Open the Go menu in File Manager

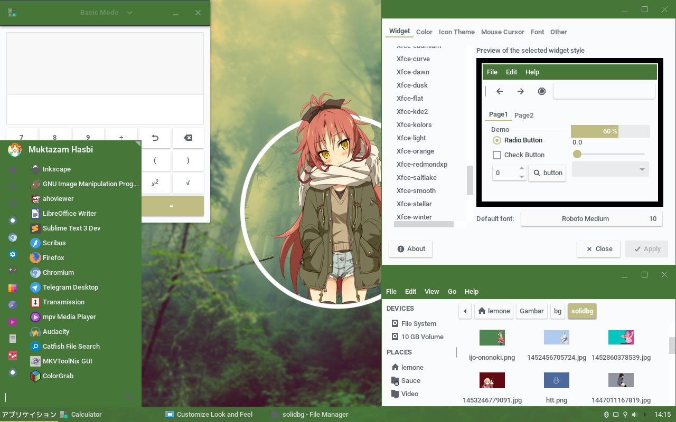pyautogui.click(x=452, y=292)
